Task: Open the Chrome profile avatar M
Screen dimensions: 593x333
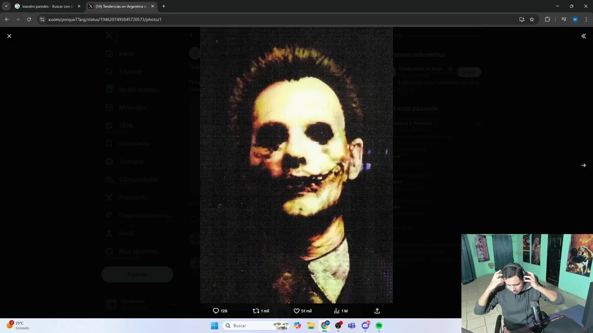Action: point(575,19)
